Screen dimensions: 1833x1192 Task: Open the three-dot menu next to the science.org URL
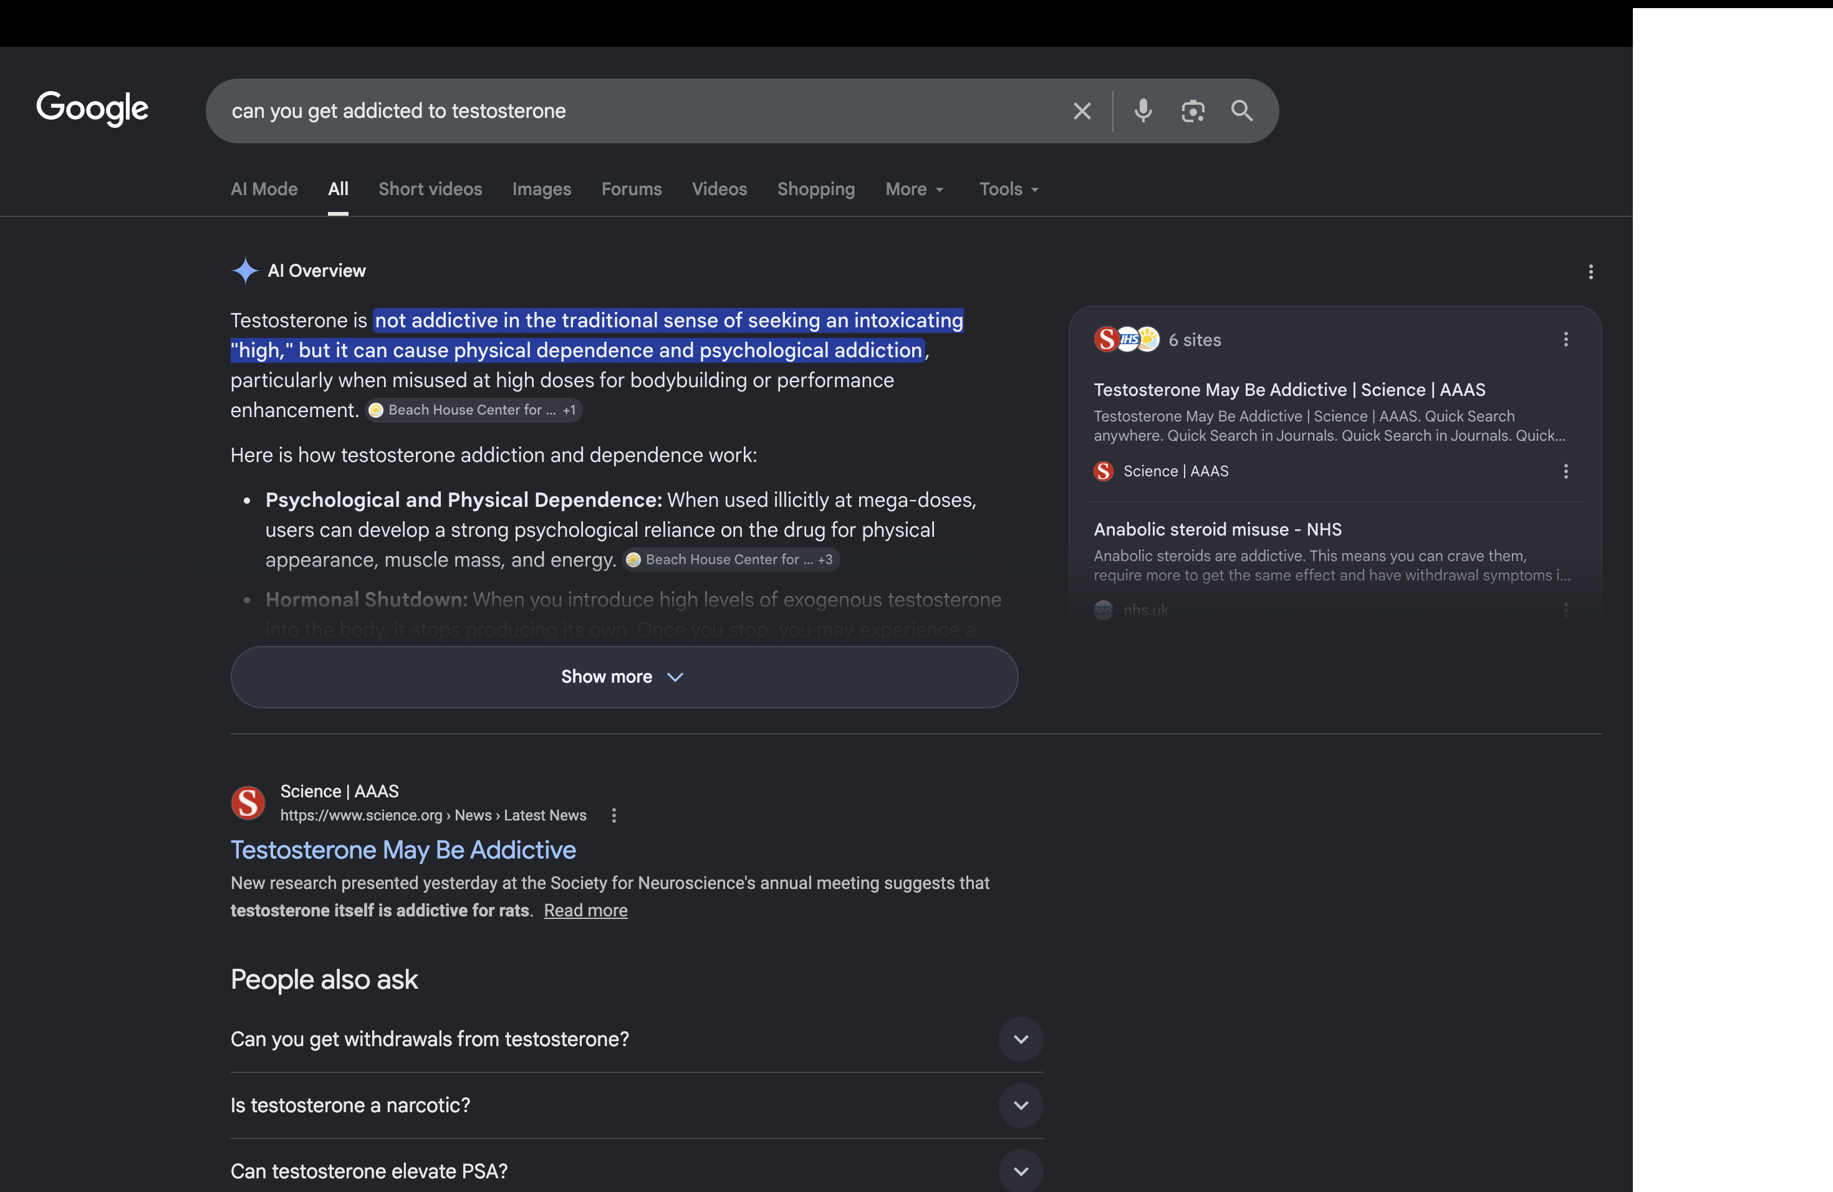[614, 815]
